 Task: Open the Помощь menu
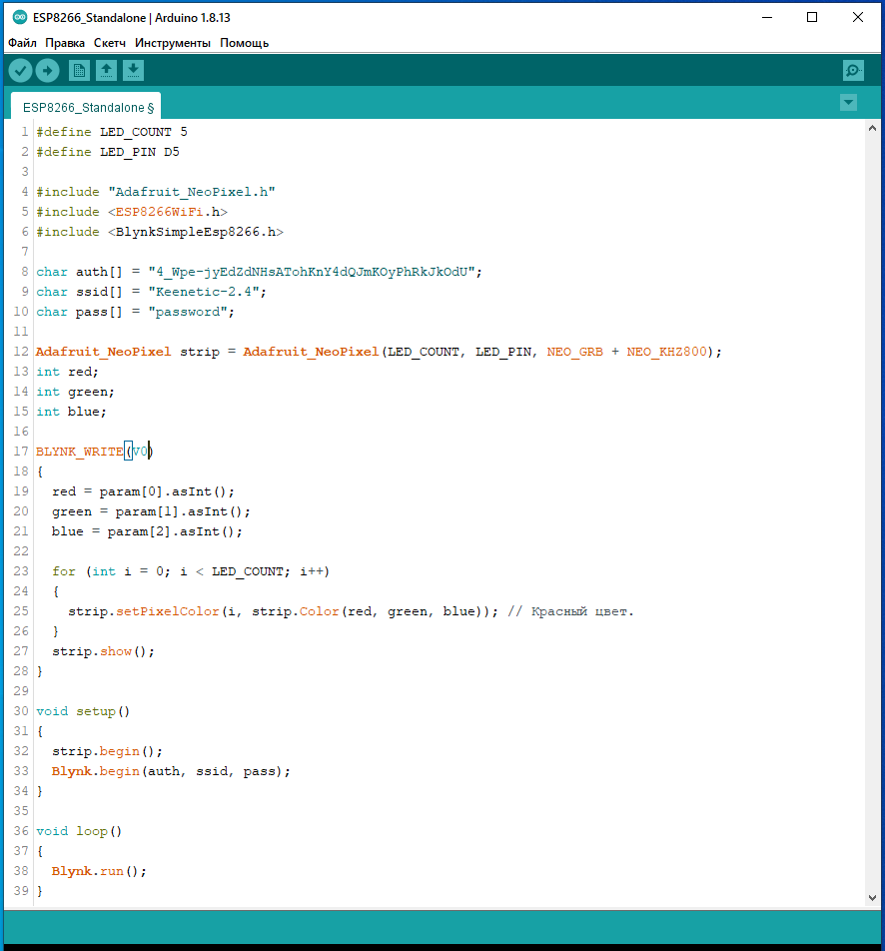pos(244,43)
